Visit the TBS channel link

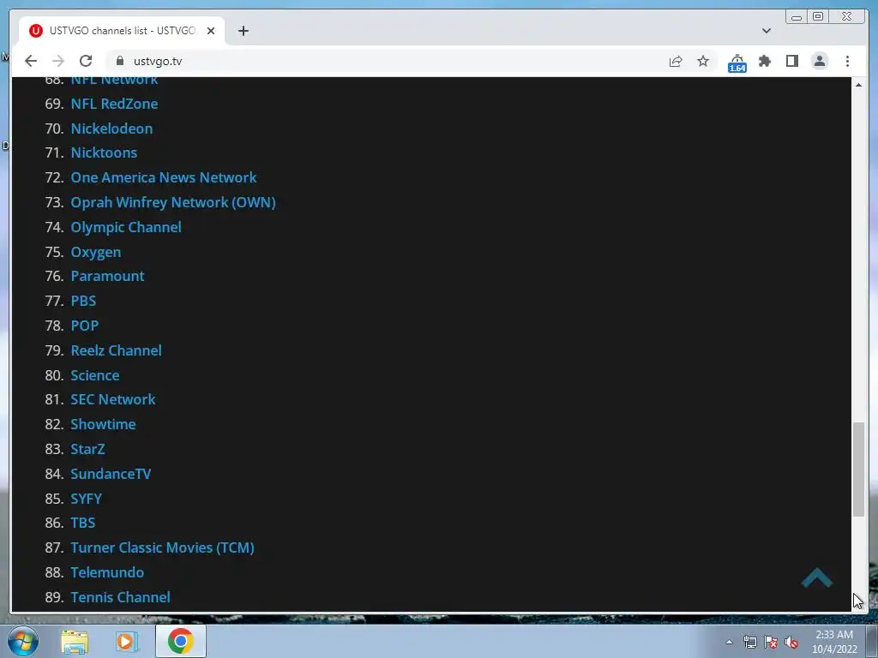[83, 523]
